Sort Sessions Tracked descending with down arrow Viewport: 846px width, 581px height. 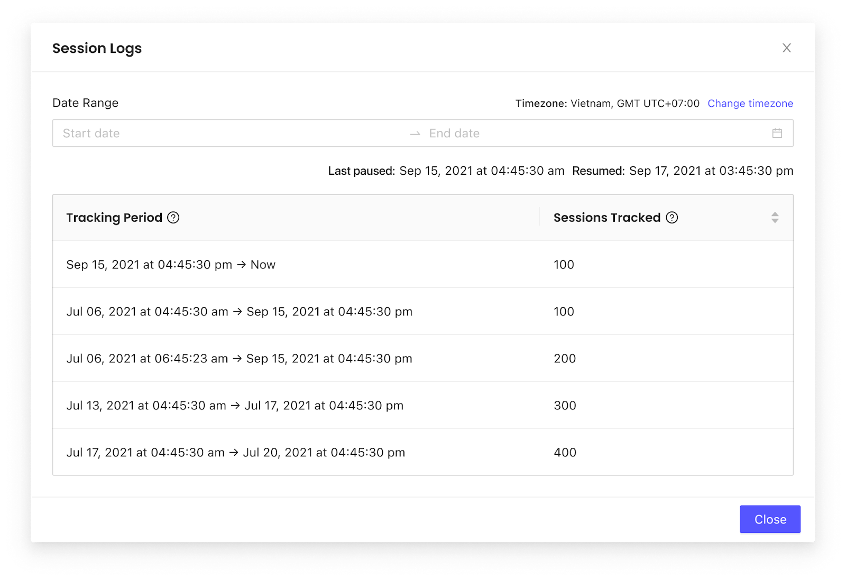pos(775,221)
